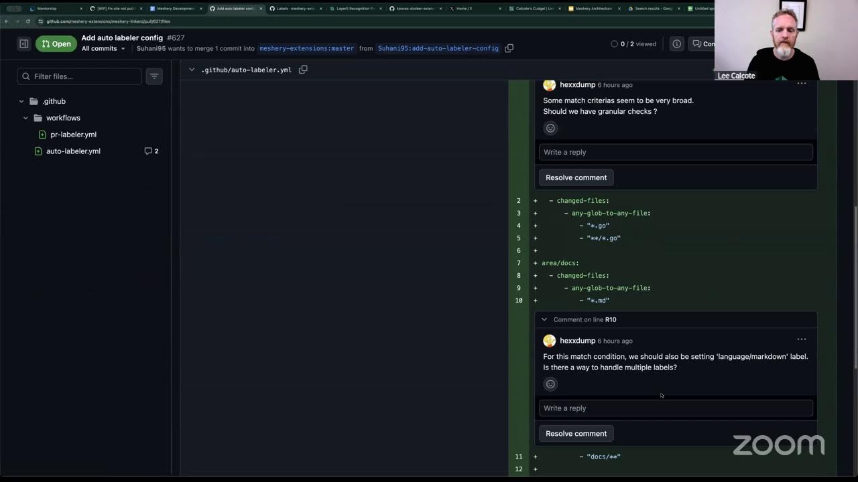Viewport: 858px width, 482px height.
Task: Click the info icon in the header
Action: click(677, 44)
